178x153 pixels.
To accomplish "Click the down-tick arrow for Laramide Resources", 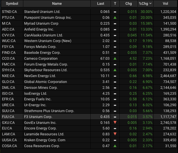I will point(115,134).
